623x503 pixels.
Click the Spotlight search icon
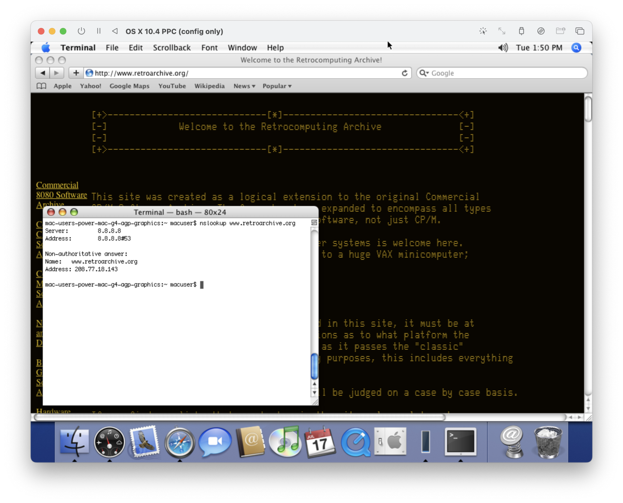[576, 48]
